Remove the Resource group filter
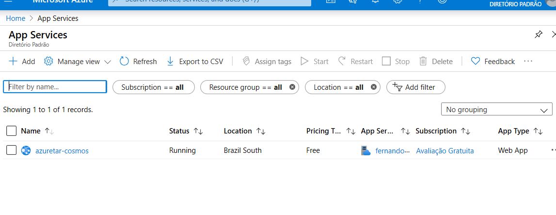The image size is (556, 215). tap(292, 87)
